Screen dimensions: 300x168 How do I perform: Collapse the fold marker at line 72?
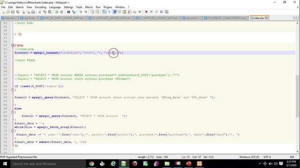click(13, 131)
